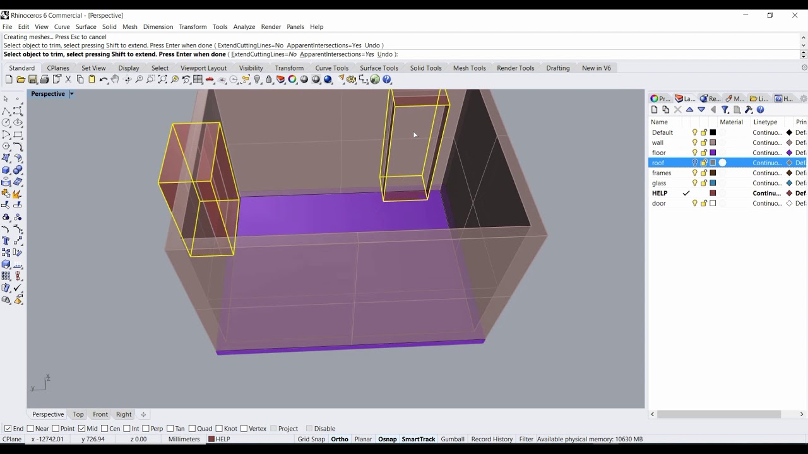Expand the command history scroll-down arrow
The height and width of the screenshot is (454, 808).
coord(804,45)
